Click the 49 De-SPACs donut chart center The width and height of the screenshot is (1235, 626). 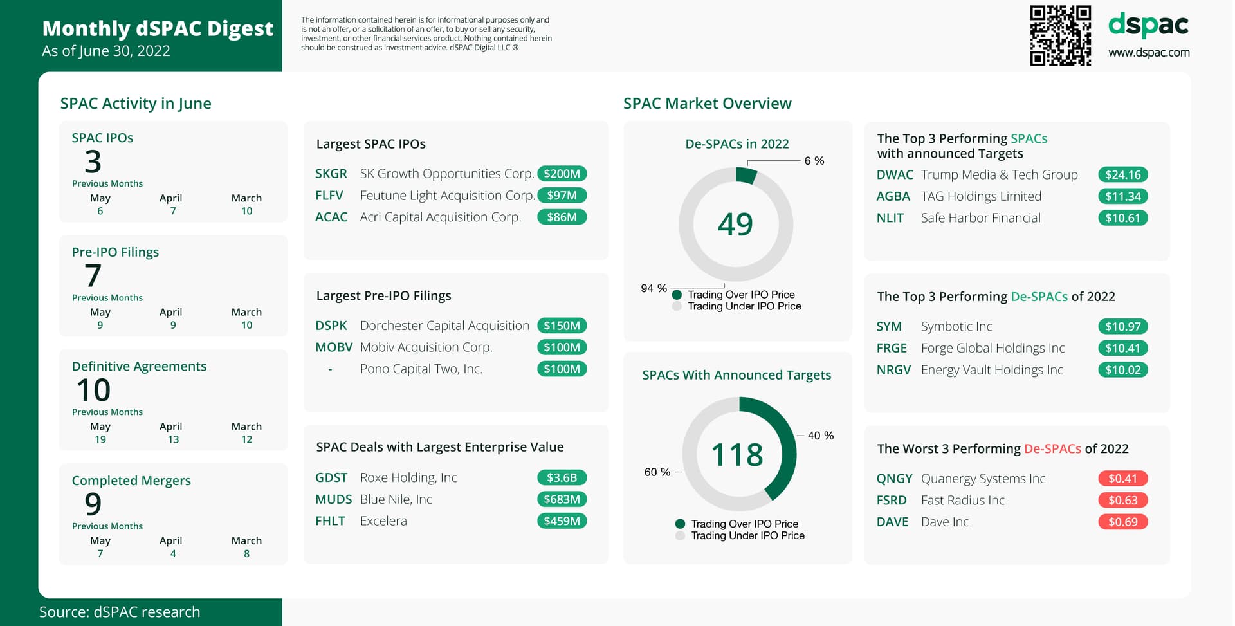point(735,225)
